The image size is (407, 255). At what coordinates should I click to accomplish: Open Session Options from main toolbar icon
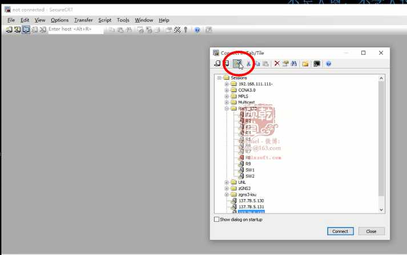[x=168, y=30]
